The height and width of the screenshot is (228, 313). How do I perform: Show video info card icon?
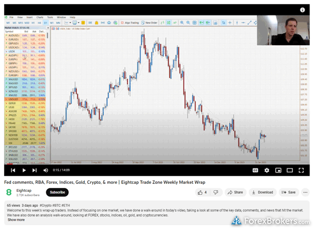(303, 10)
